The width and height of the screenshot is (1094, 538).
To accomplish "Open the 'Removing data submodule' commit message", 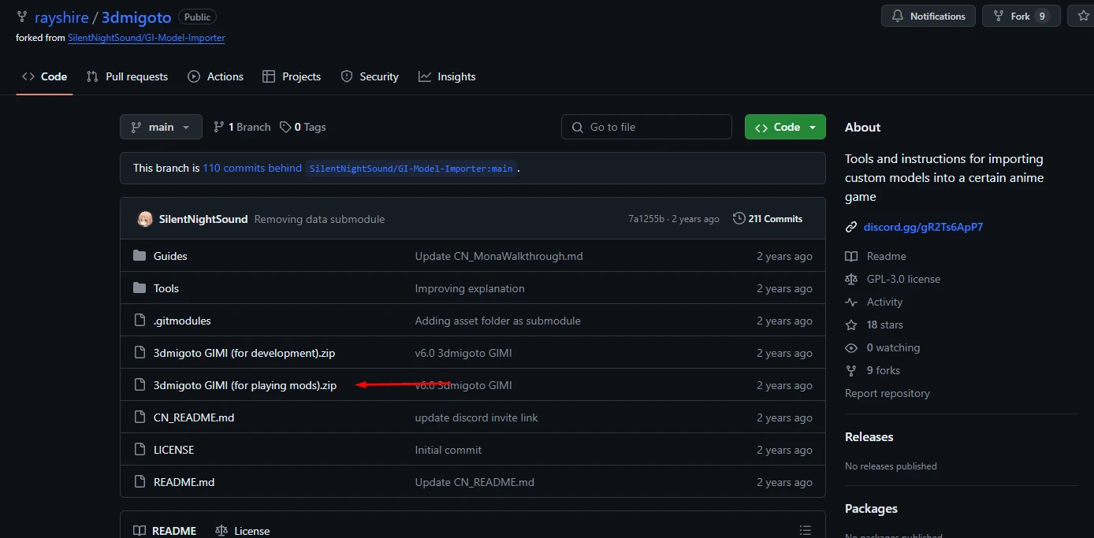I will (x=319, y=219).
